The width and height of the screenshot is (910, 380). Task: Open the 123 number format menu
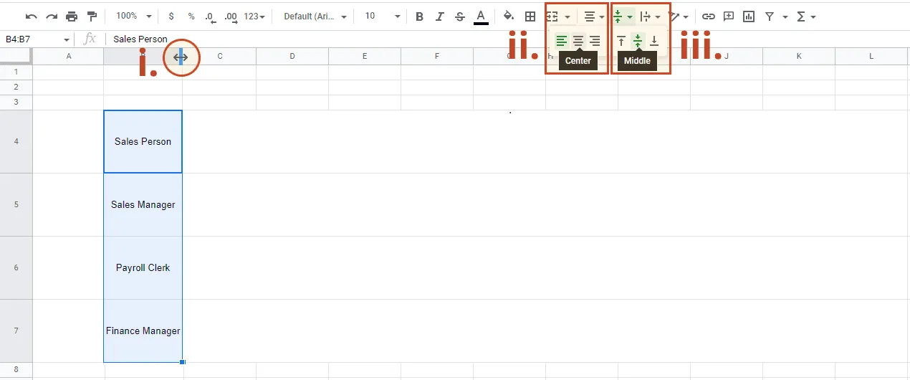tap(254, 16)
